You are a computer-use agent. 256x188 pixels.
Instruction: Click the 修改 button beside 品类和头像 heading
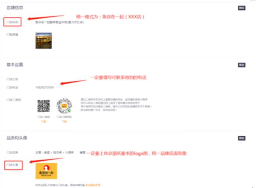(x=242, y=138)
